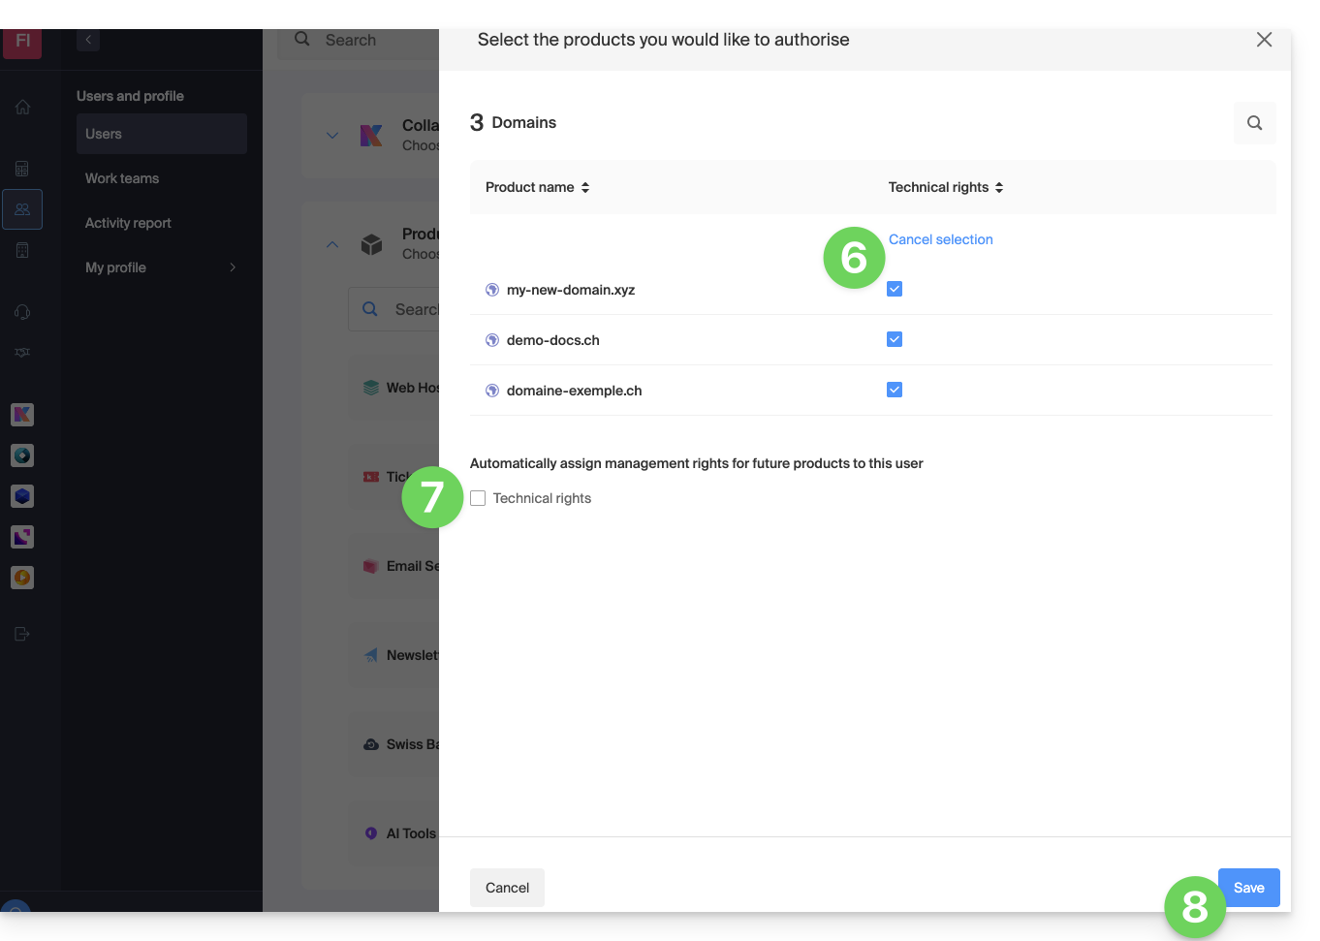Viewport: 1320px width, 941px height.
Task: Open the support headset icon in sidebar
Action: coord(22,312)
